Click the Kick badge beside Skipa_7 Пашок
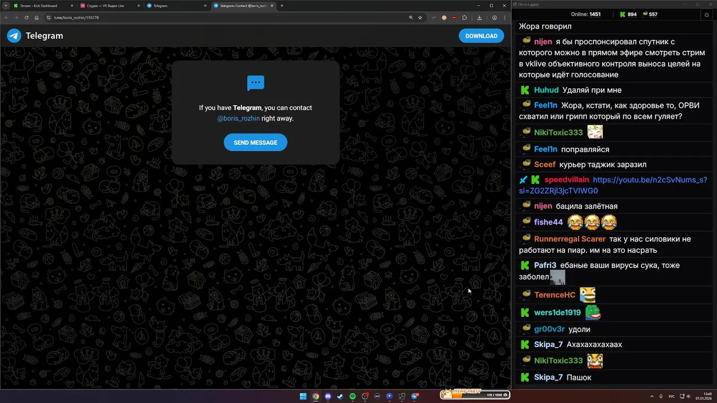This screenshot has width=717, height=403. pyautogui.click(x=525, y=377)
